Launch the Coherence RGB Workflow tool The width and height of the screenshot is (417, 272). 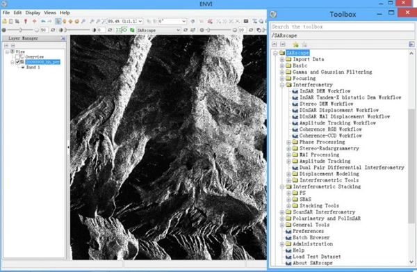tap(331, 129)
